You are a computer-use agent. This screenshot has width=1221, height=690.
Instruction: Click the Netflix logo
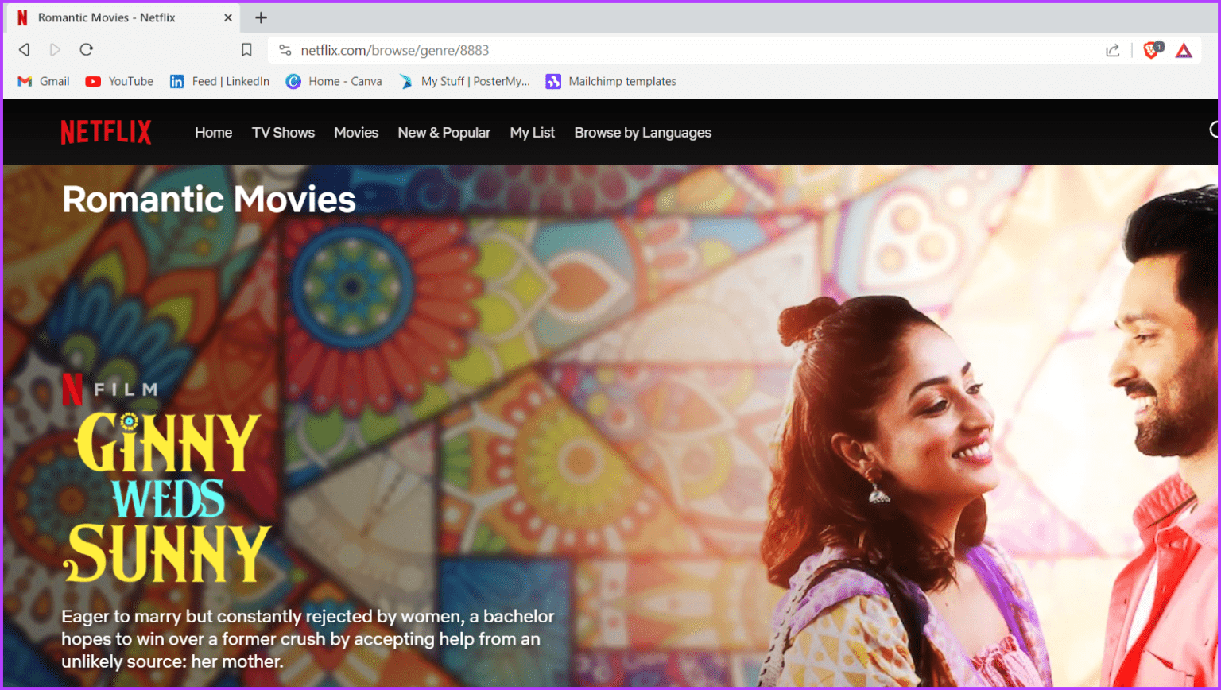[106, 133]
